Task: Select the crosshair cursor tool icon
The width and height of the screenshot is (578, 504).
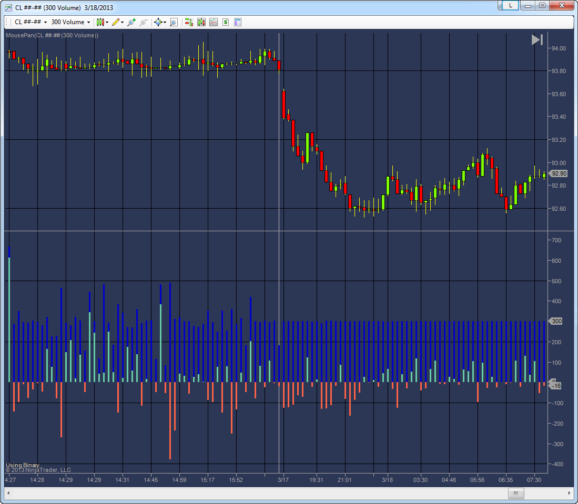Action: tap(158, 22)
